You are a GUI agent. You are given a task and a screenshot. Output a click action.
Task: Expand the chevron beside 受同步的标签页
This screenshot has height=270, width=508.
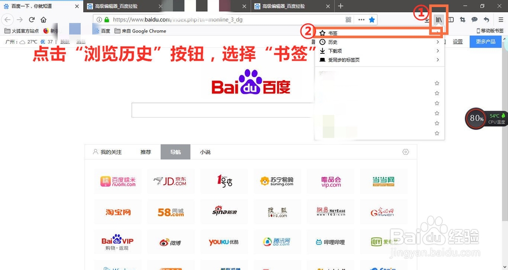[x=438, y=60]
